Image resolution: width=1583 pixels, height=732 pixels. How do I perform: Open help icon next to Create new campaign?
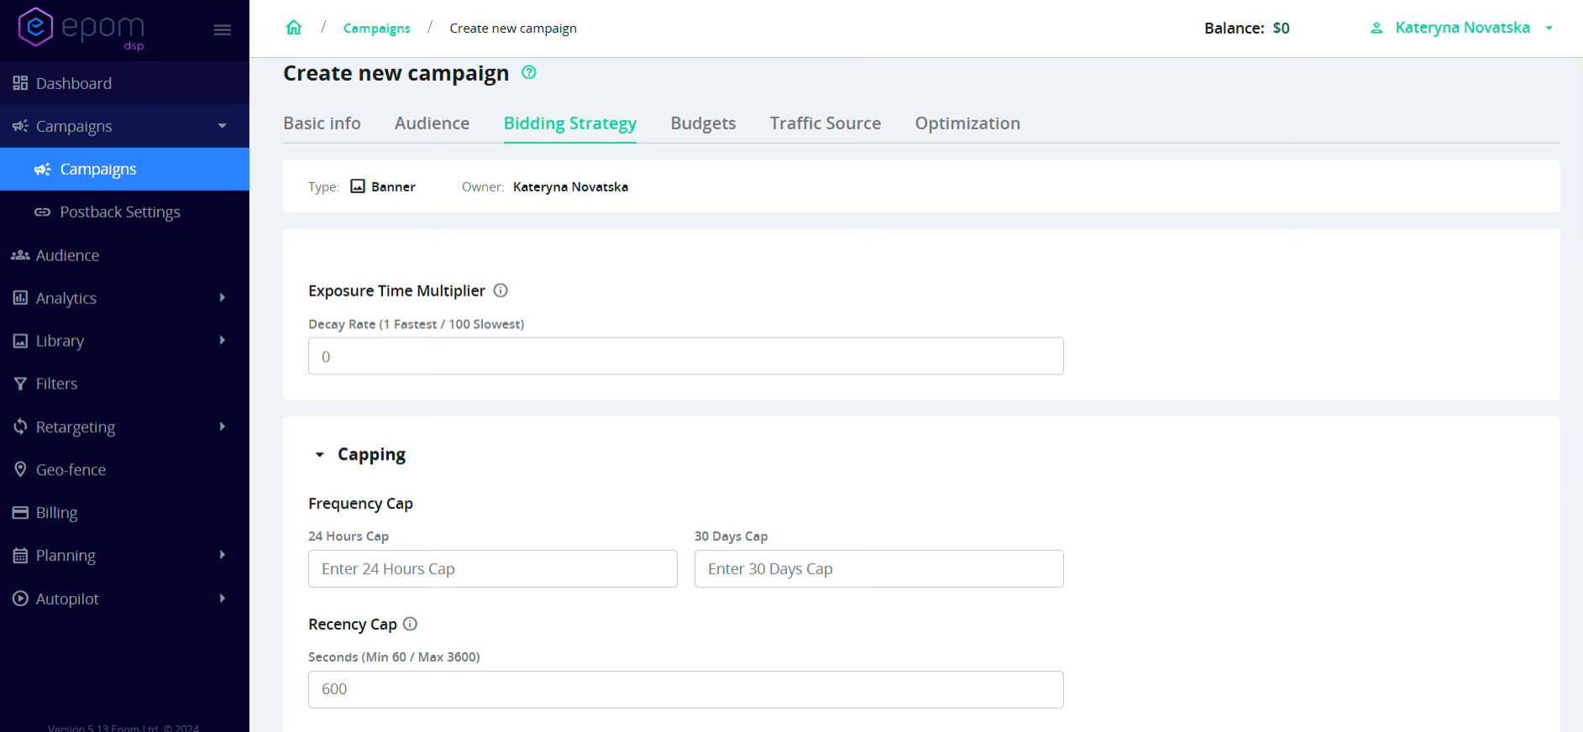[529, 72]
